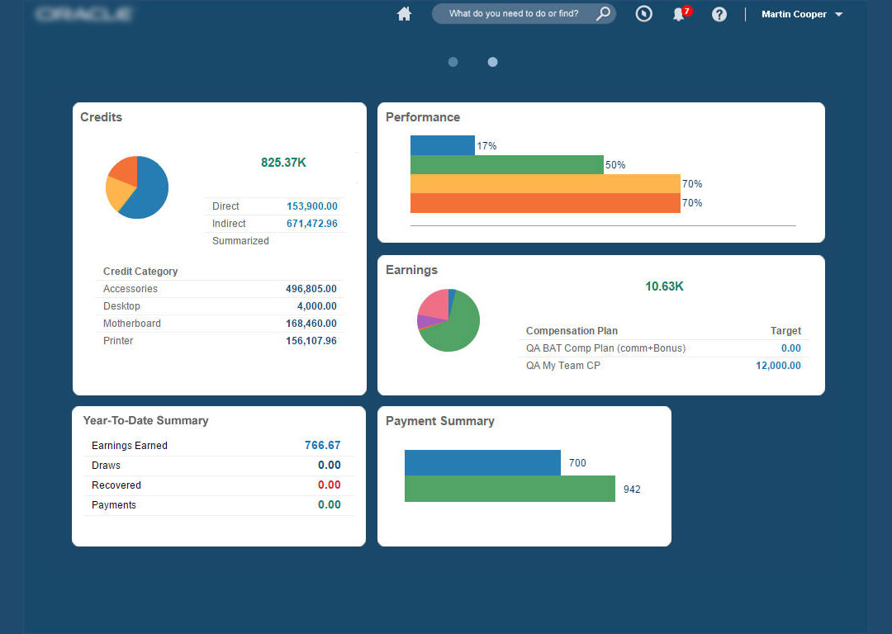
Task: Open the Martin Cooper user menu arrow
Action: [x=838, y=15]
